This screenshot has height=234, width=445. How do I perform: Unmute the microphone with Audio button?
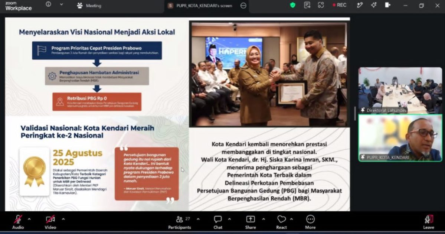coord(18,222)
